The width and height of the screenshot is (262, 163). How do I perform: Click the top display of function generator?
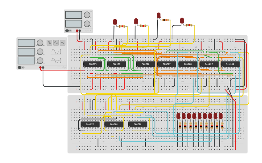click(26, 43)
